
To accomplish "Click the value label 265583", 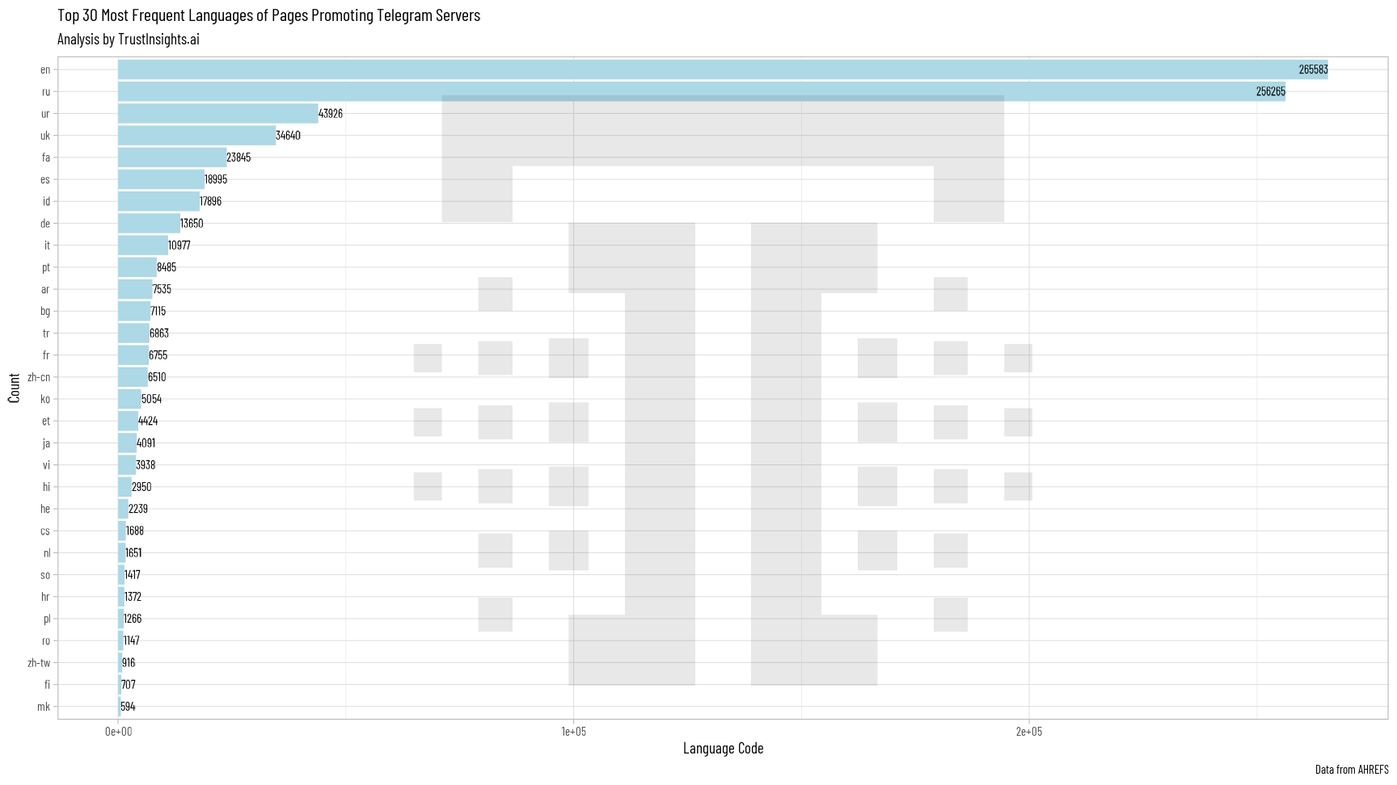I will click(1313, 69).
